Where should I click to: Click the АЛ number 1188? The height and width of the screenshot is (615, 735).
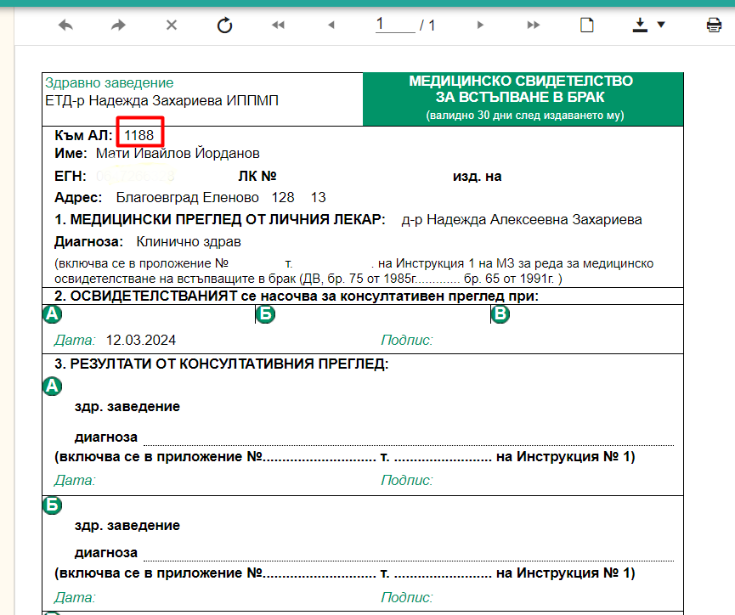[x=139, y=135]
